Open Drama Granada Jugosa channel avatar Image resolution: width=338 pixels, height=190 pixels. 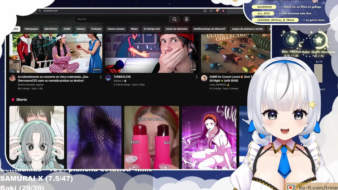pos(12,78)
